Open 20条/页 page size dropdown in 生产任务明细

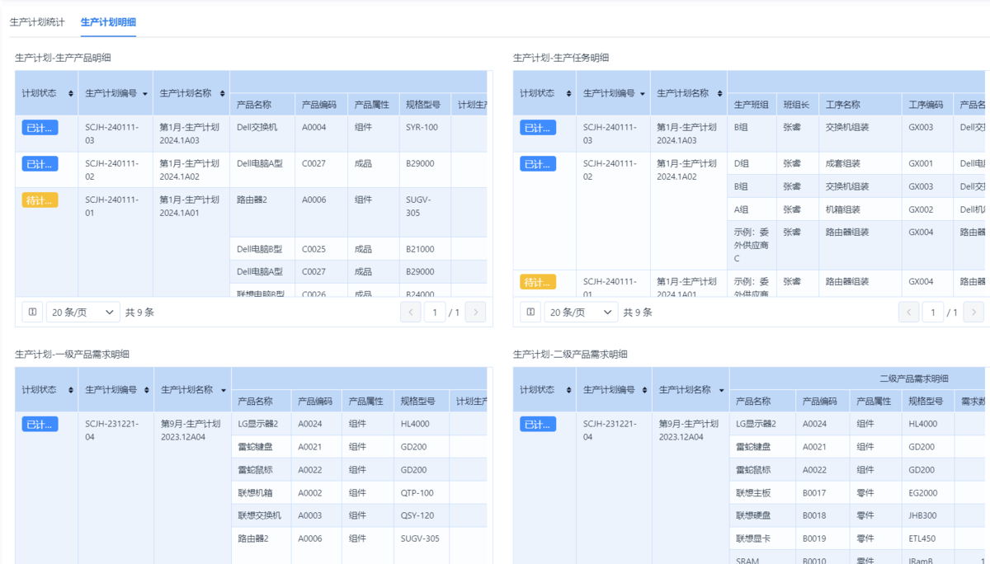tap(581, 313)
